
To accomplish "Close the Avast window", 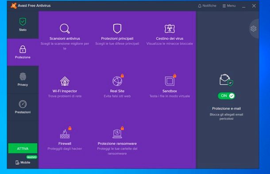I will 254,6.
